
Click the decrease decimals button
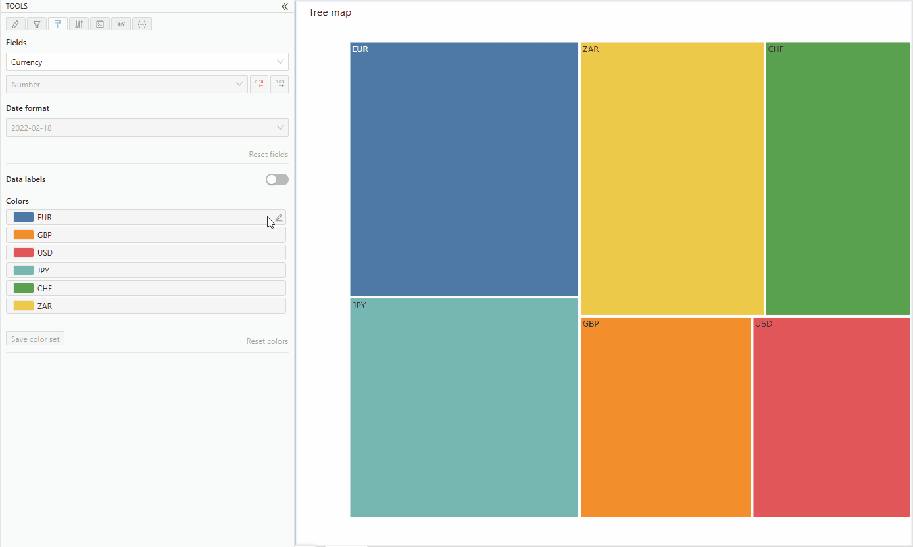click(x=259, y=84)
